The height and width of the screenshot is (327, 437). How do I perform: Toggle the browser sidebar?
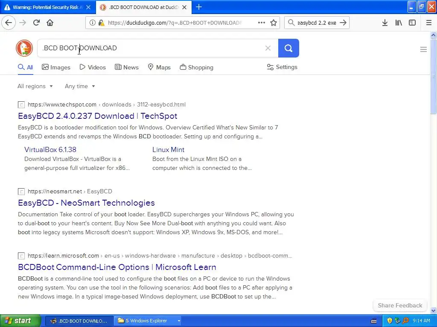point(412,23)
